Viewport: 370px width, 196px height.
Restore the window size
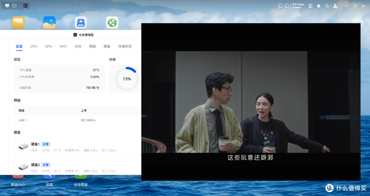click(x=355, y=6)
